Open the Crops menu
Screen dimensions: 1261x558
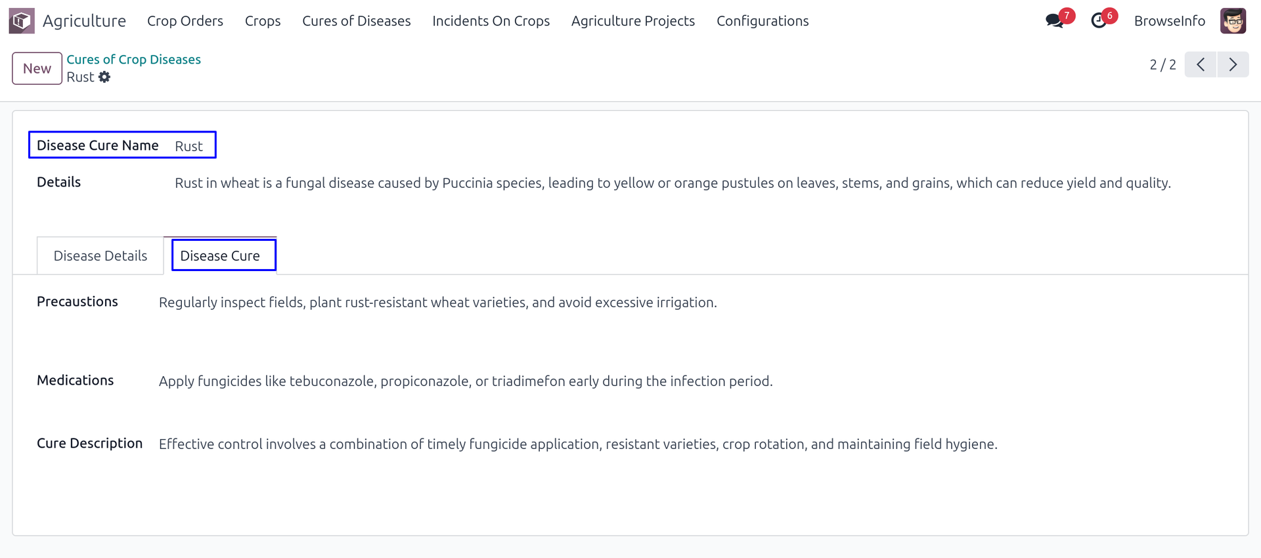(x=263, y=21)
